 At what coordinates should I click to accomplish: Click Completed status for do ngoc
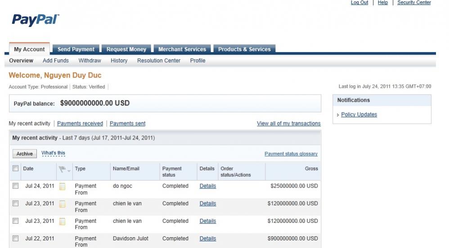(x=175, y=186)
